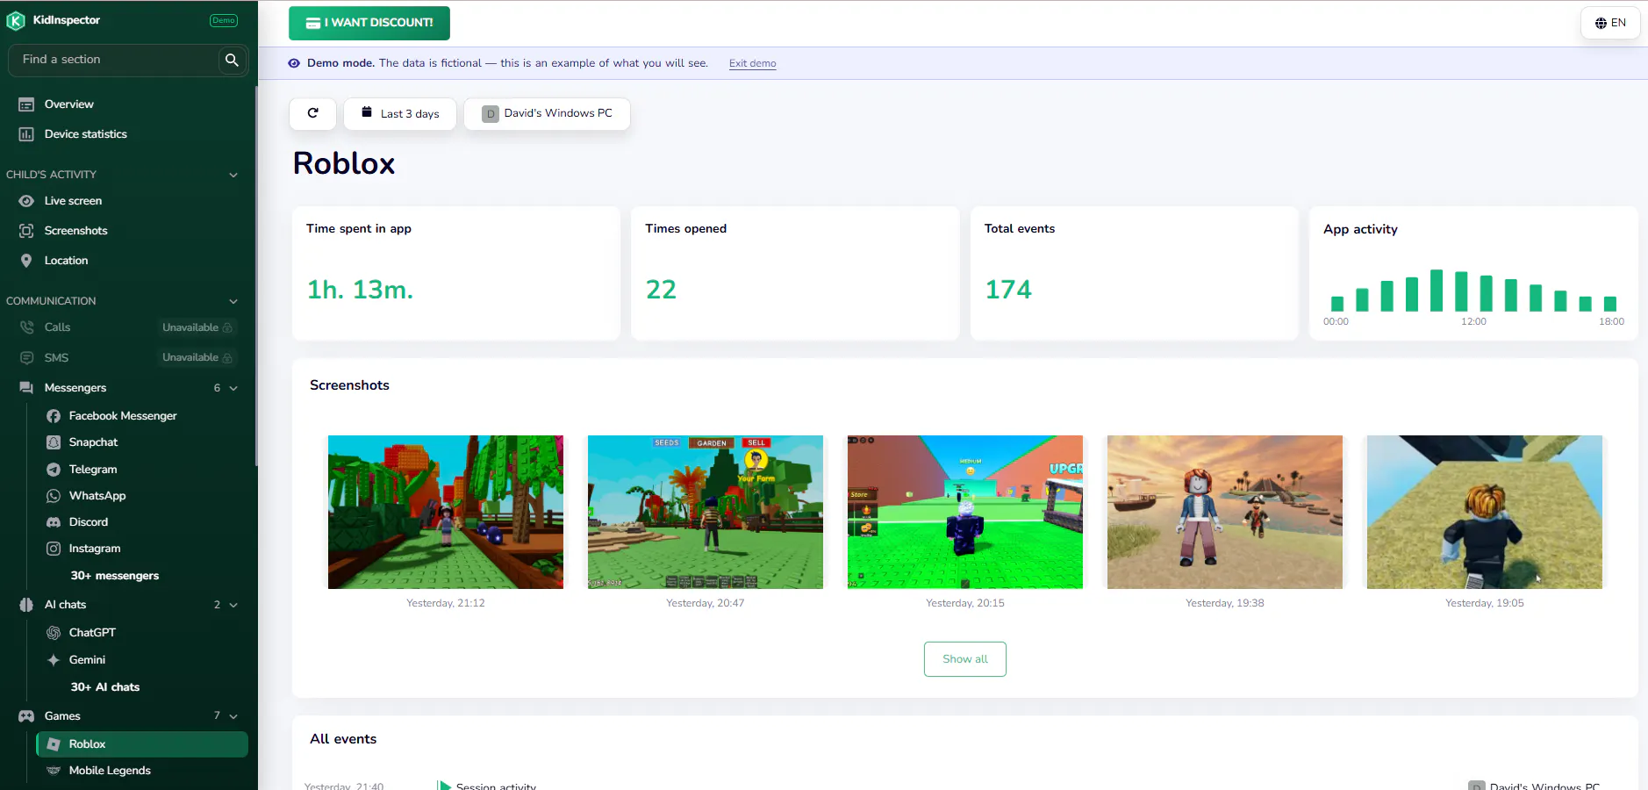The height and width of the screenshot is (790, 1648).
Task: Click the Location pin icon
Action: 26,261
